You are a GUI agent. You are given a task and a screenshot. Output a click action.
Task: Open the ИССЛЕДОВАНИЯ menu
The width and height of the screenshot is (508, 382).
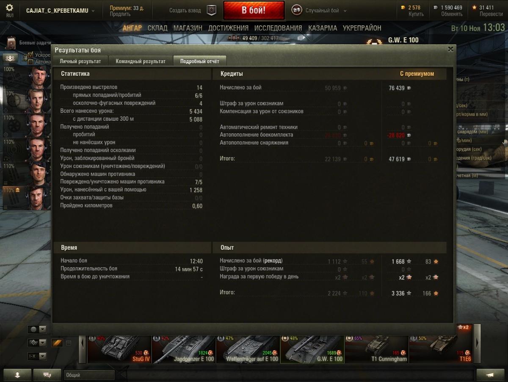coord(278,28)
